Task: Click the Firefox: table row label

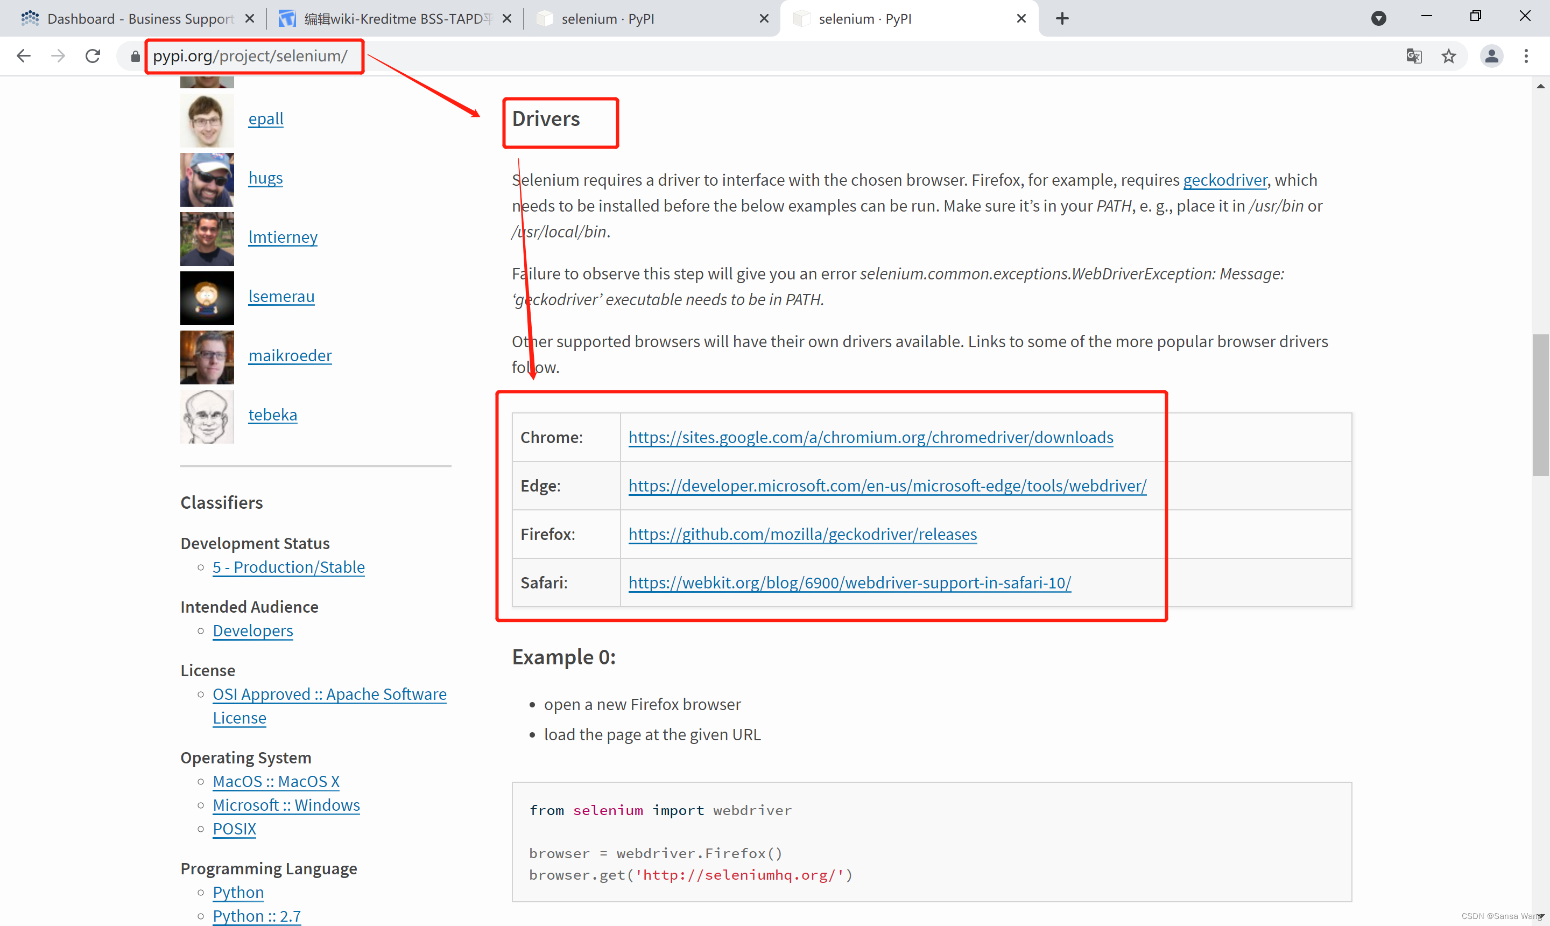Action: click(x=548, y=534)
